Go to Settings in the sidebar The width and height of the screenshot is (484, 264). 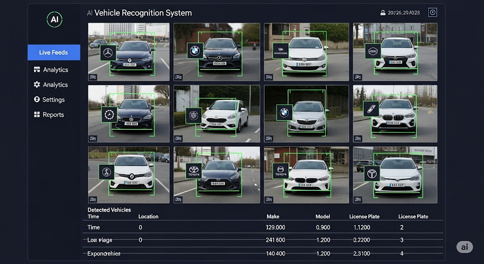[x=49, y=100]
